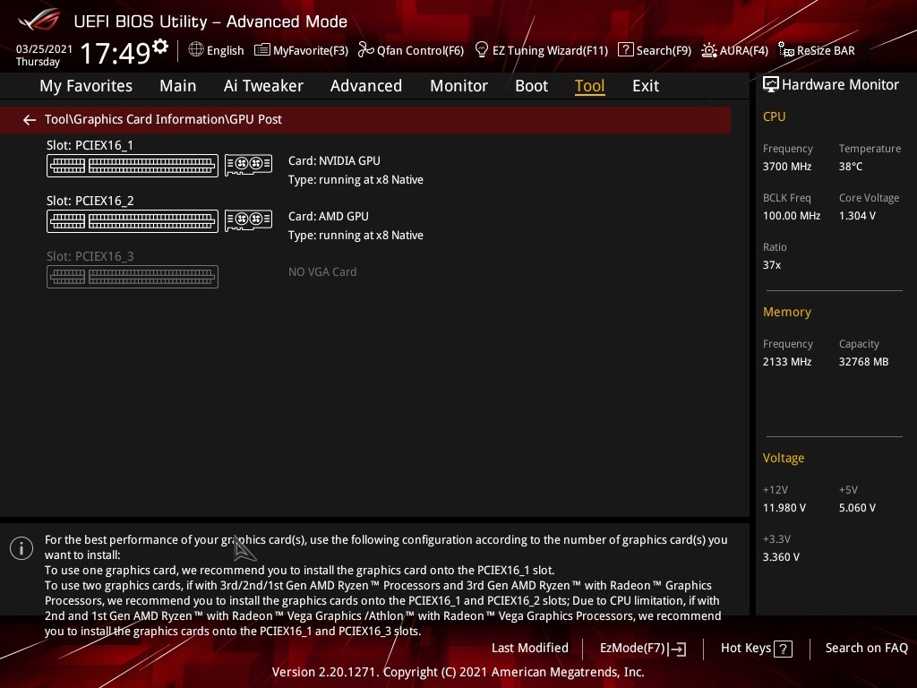This screenshot has width=917, height=688.
Task: Click the 'NO VGA Card' text
Action: 322,272
